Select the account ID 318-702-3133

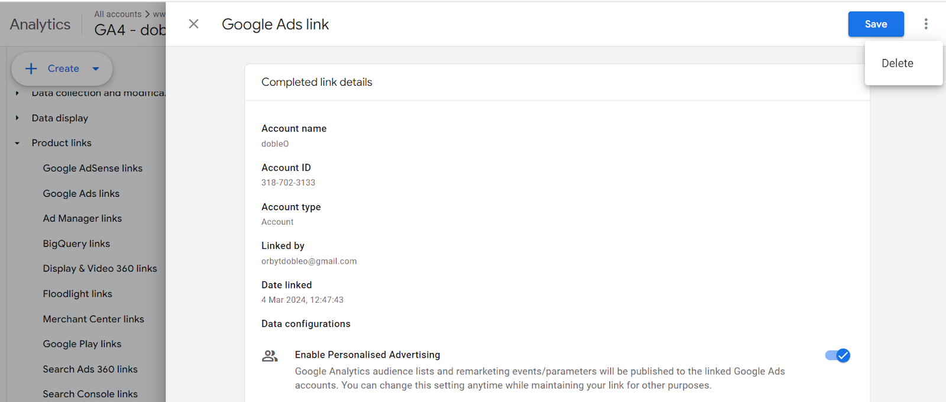289,183
